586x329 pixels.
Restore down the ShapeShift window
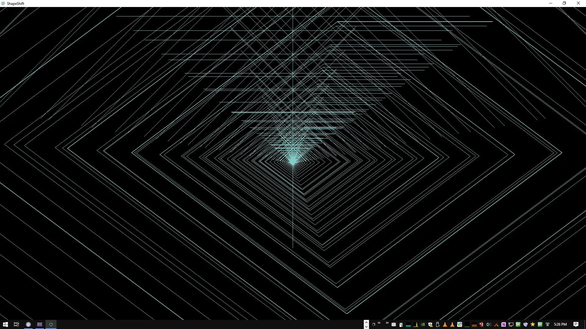[x=564, y=3]
